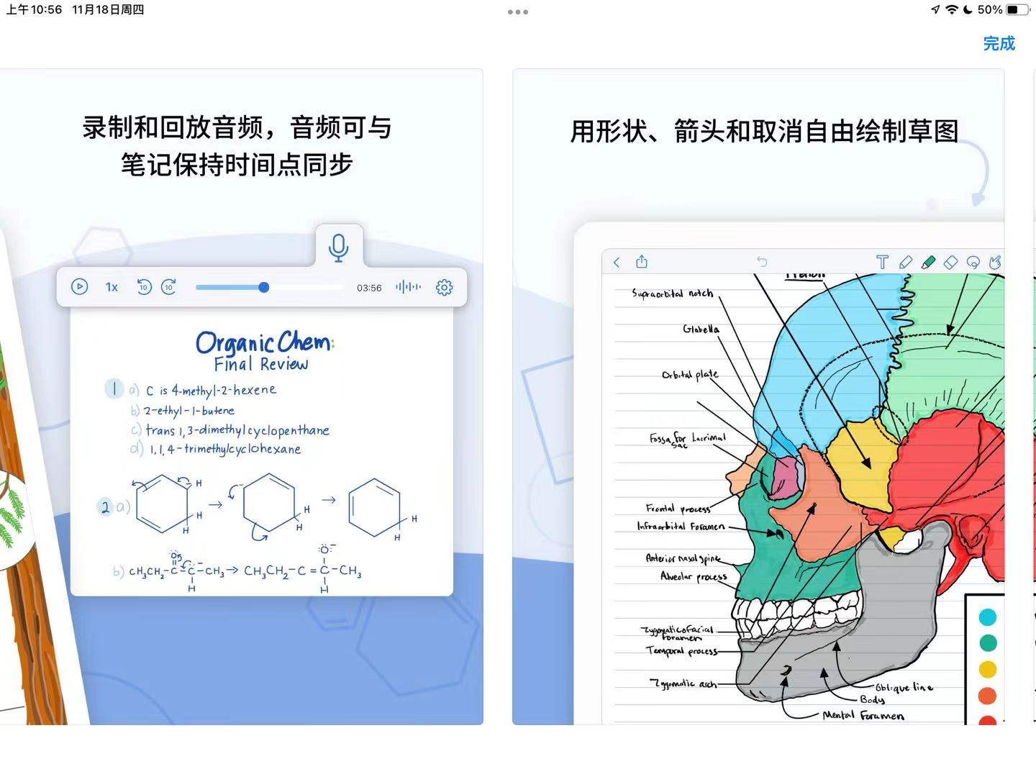
Task: Tap the microphone recording icon
Action: coord(338,247)
